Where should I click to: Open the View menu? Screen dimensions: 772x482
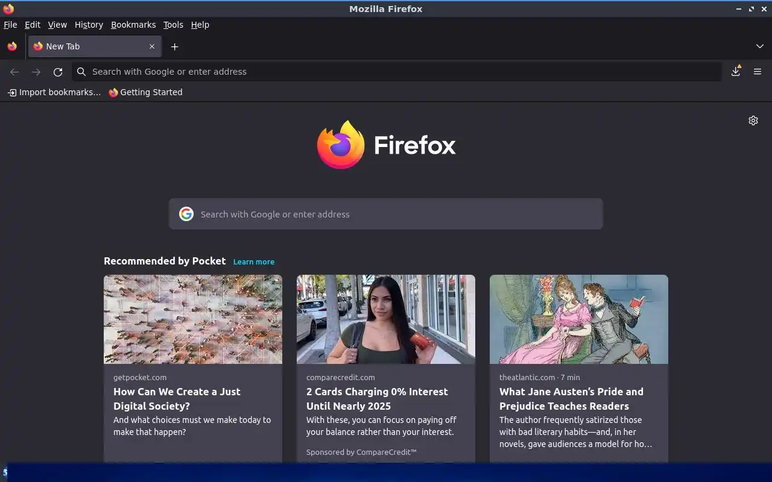coord(57,25)
